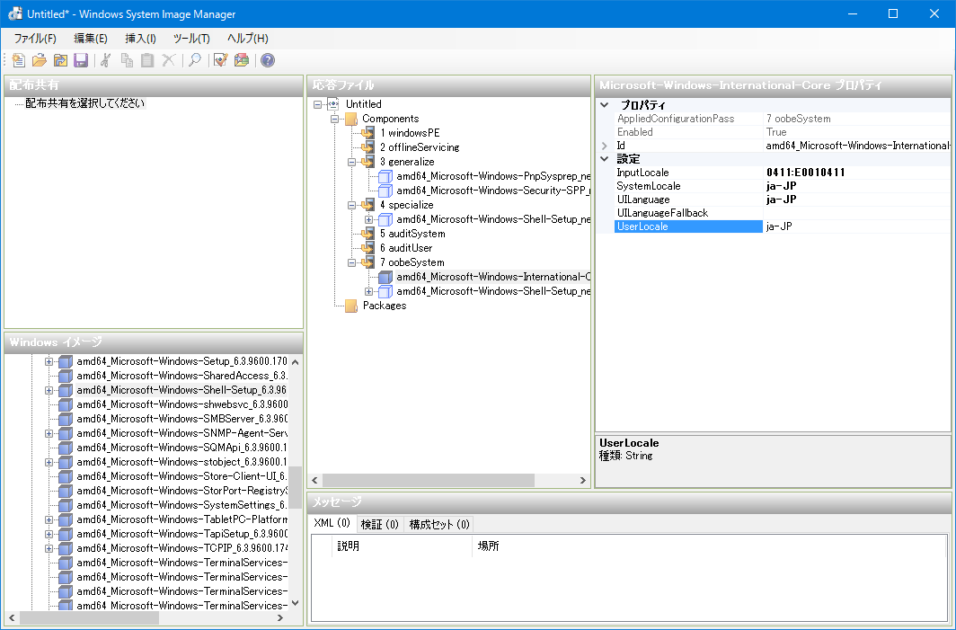This screenshot has width=956, height=630.
Task: Click the open answer file folder icon
Action: coord(39,60)
